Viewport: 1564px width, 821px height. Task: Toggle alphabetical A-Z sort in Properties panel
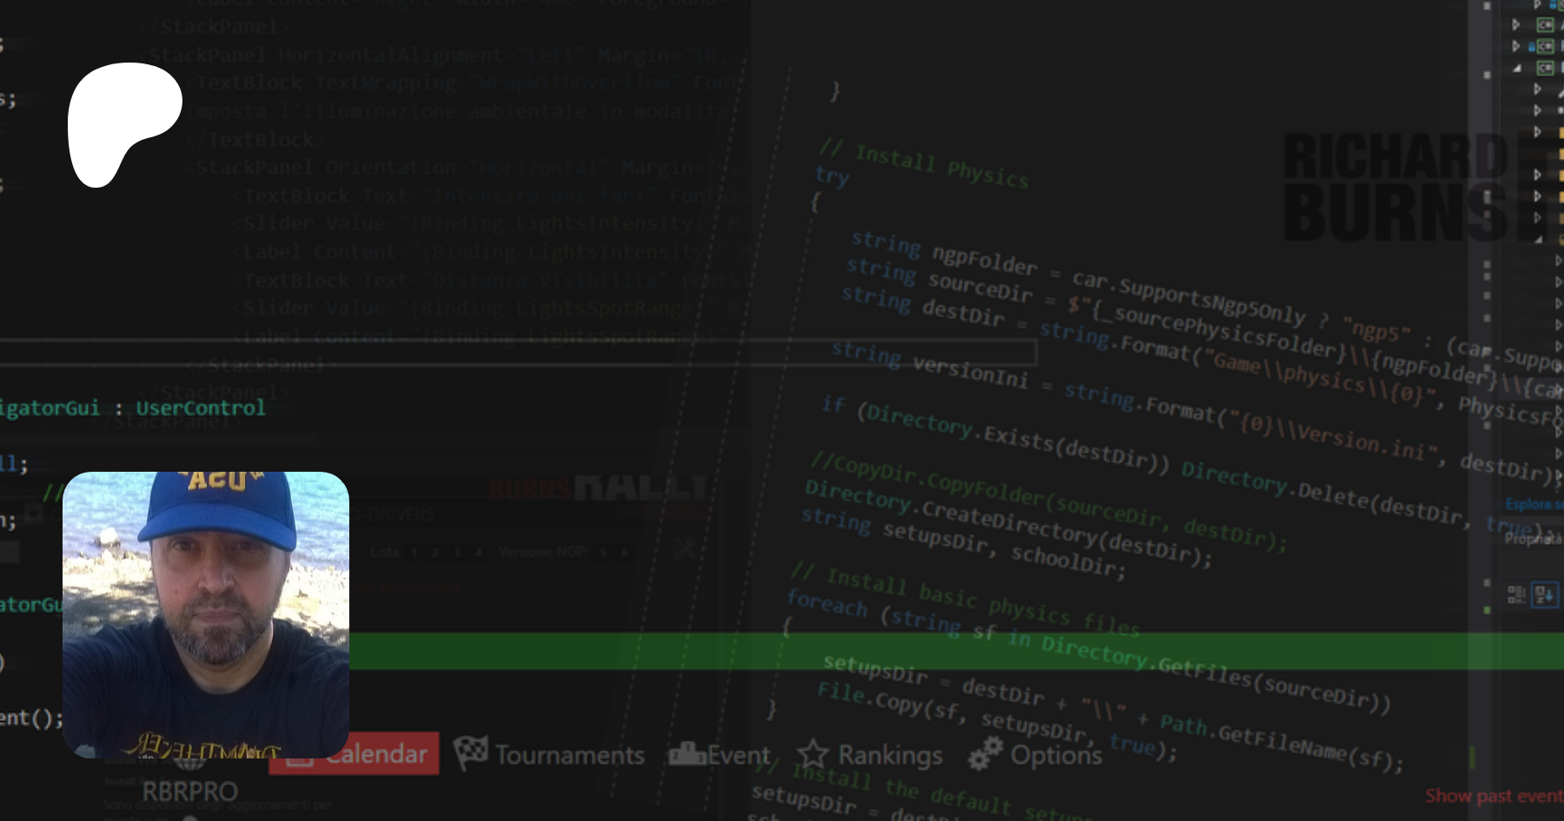(x=1545, y=594)
